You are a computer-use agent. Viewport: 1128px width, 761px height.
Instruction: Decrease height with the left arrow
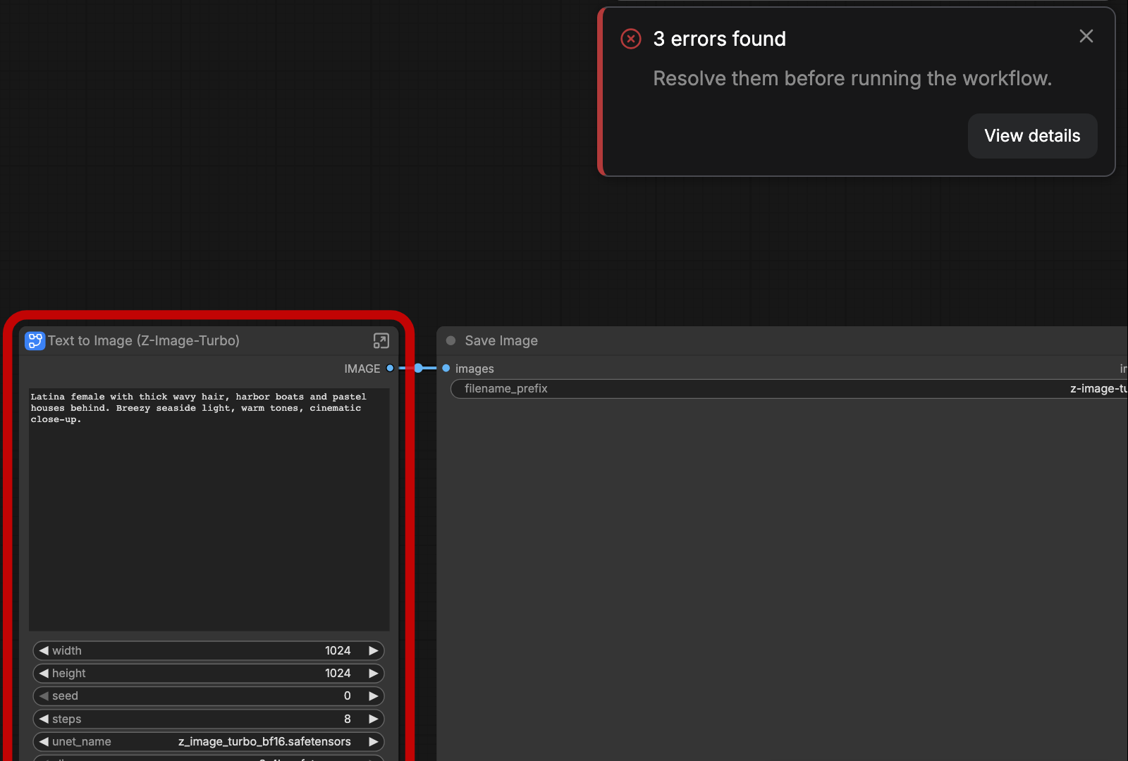[x=44, y=673]
